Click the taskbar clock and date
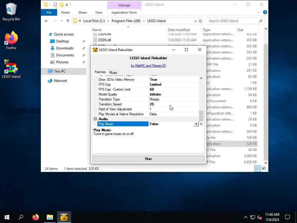 272,217
